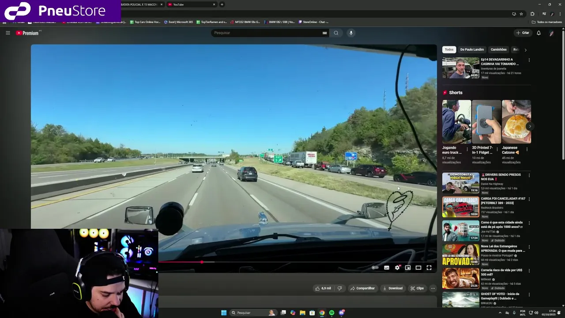Run the search with the magnifier button
Screen dimensions: 565x318
pos(336,33)
